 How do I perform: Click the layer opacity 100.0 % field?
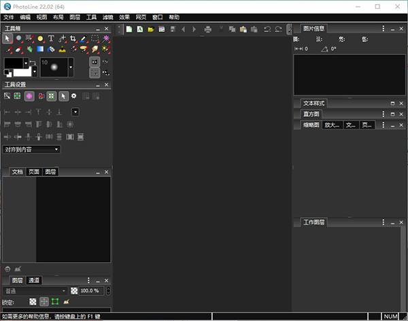click(91, 290)
